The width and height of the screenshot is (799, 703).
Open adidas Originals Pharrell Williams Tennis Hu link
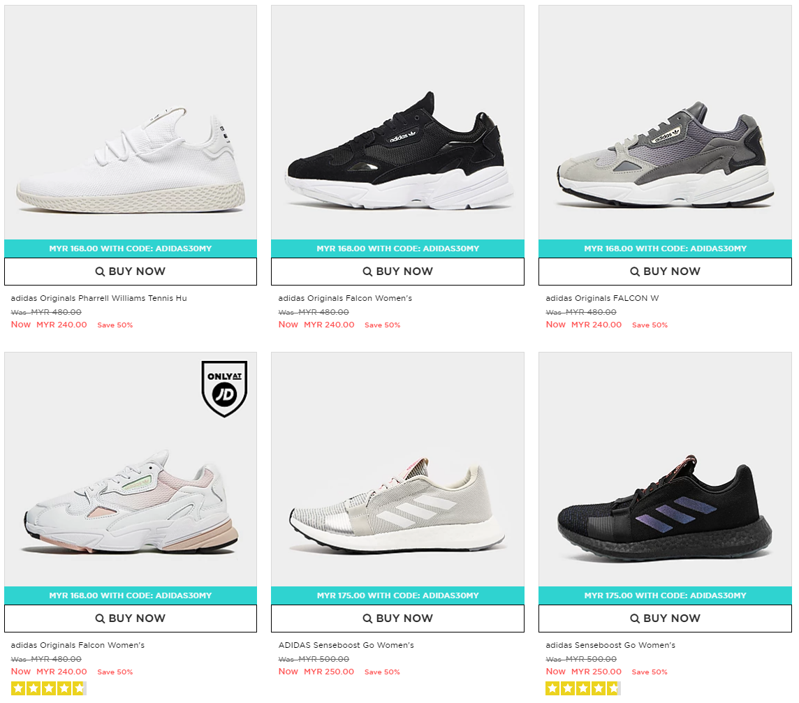point(99,298)
